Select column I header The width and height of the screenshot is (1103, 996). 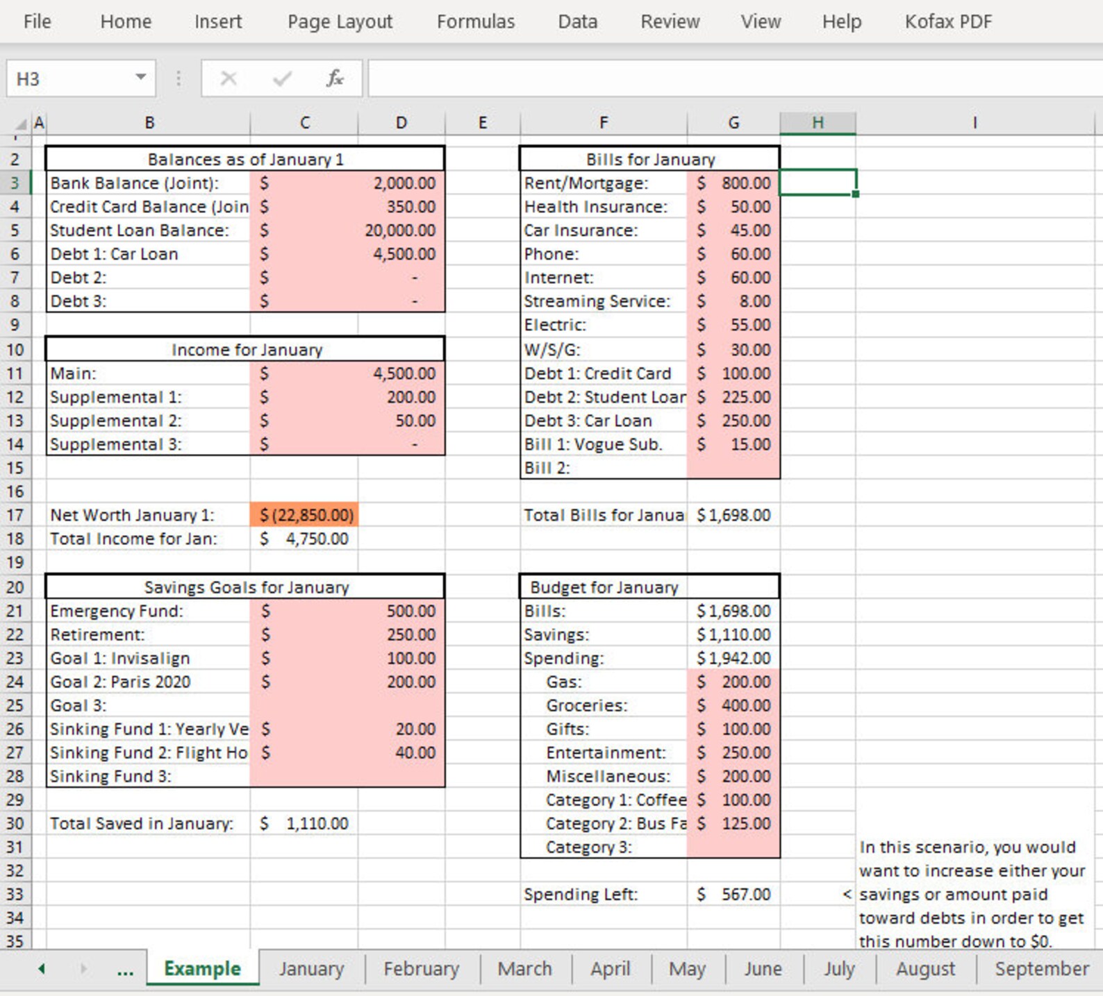pos(975,123)
